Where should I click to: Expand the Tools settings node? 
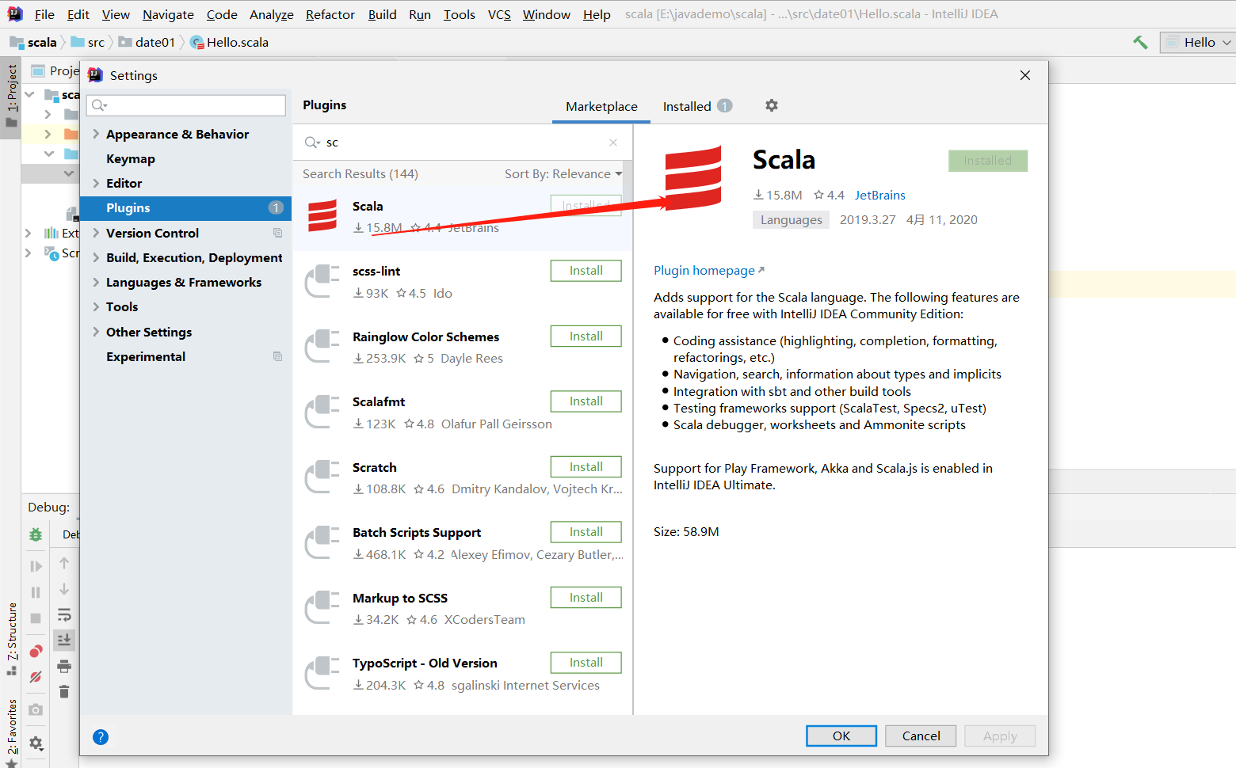coord(96,306)
